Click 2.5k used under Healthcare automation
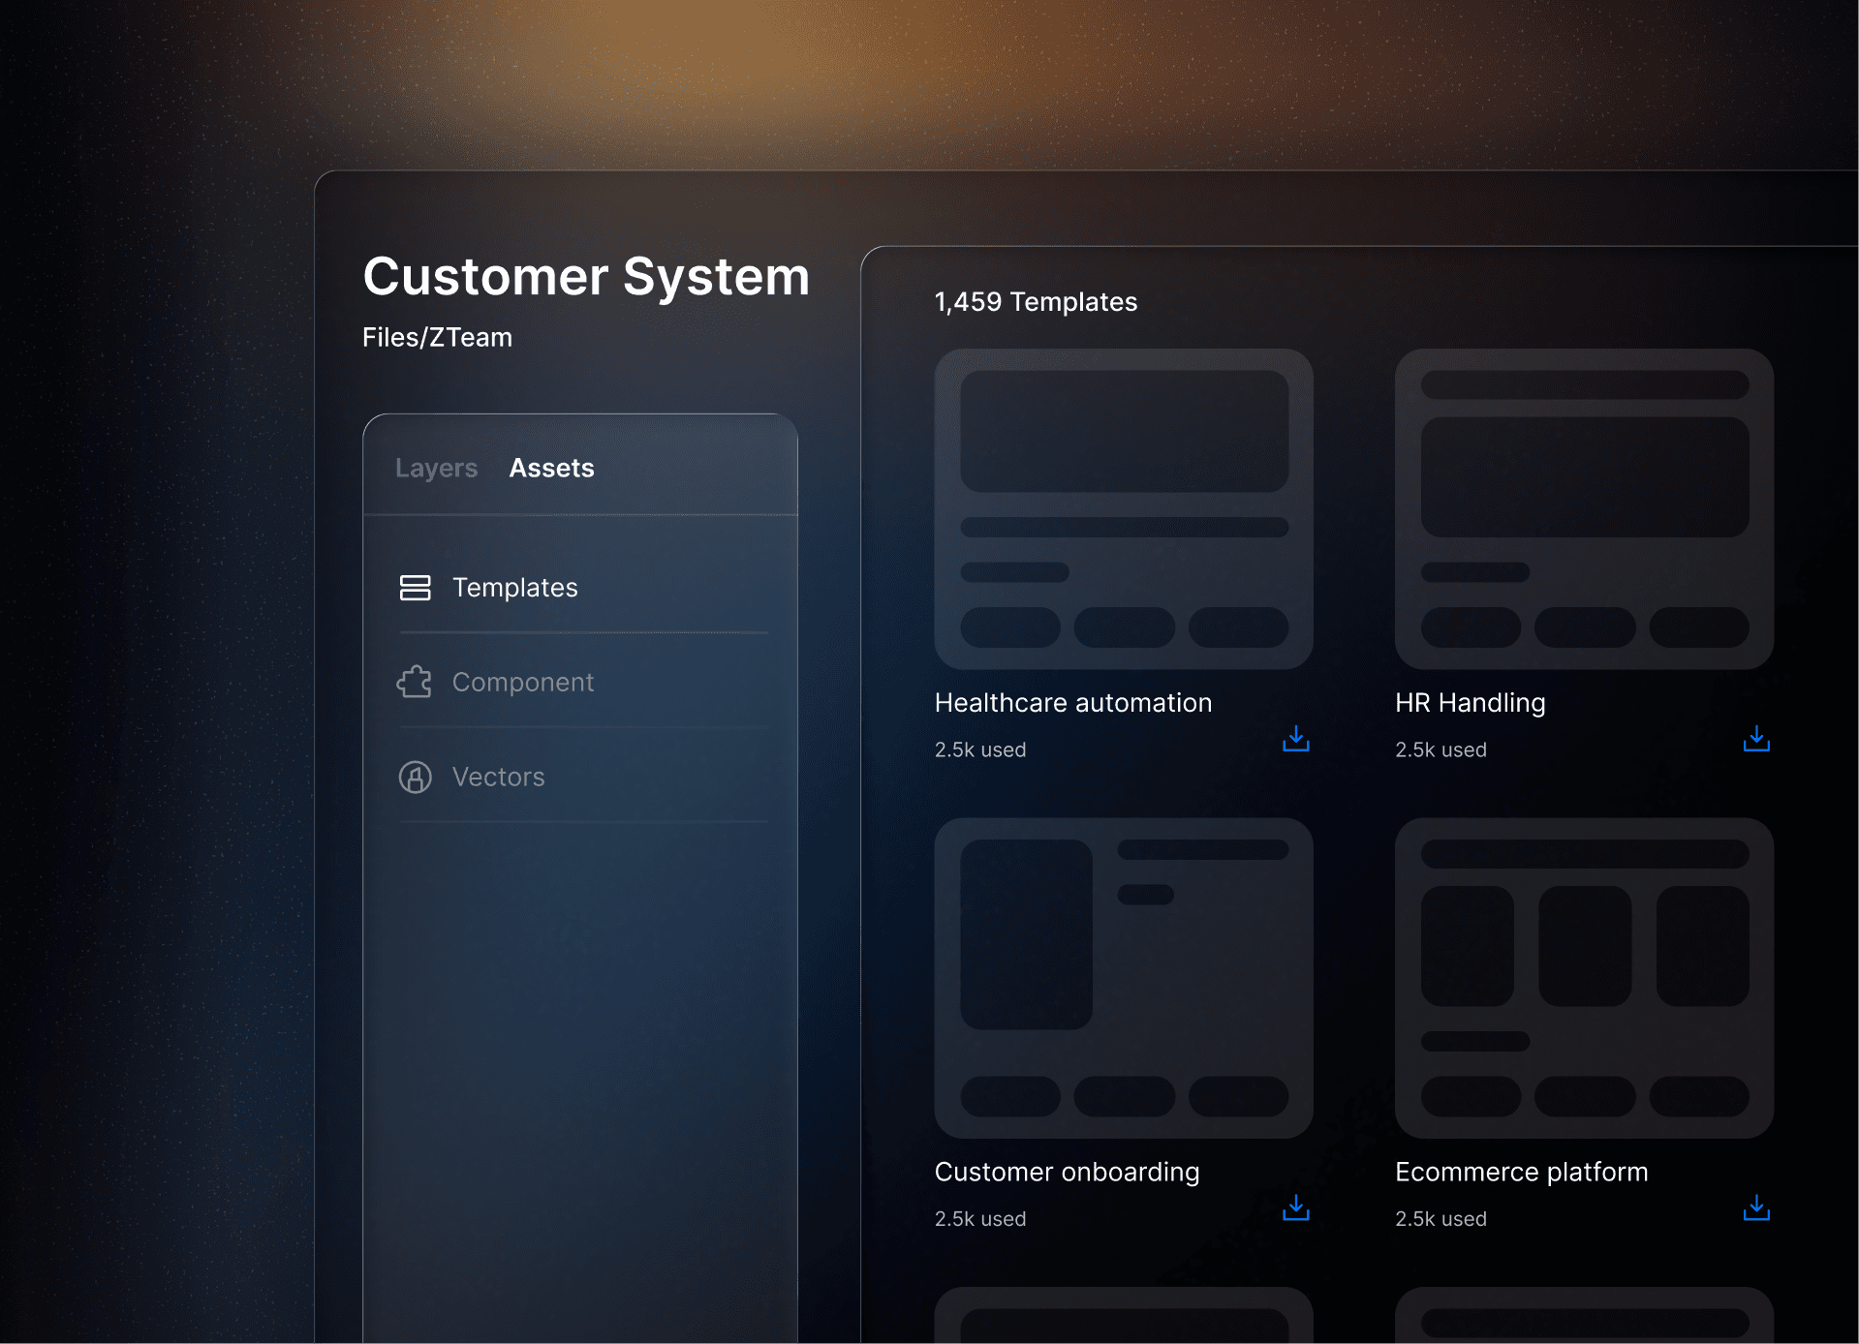Viewport: 1859px width, 1344px height. pos(979,749)
